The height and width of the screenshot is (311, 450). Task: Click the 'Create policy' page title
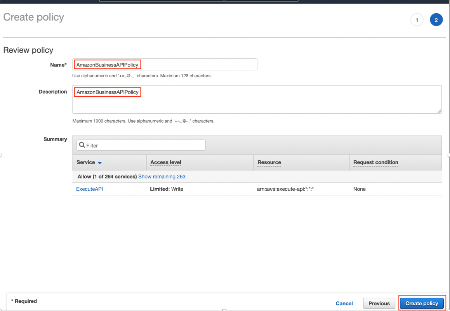click(33, 17)
